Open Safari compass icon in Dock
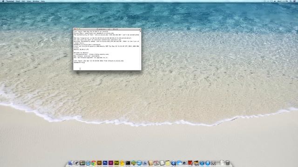298x167 pixels. point(88,163)
